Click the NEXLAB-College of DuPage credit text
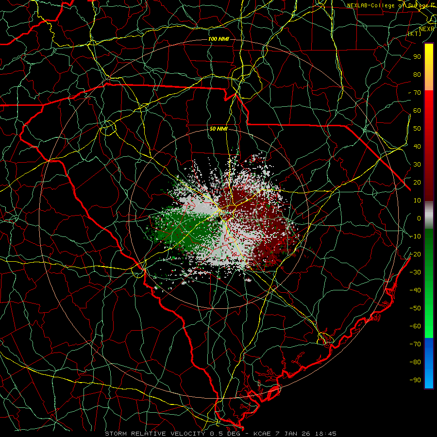437x437 pixels. [390, 5]
